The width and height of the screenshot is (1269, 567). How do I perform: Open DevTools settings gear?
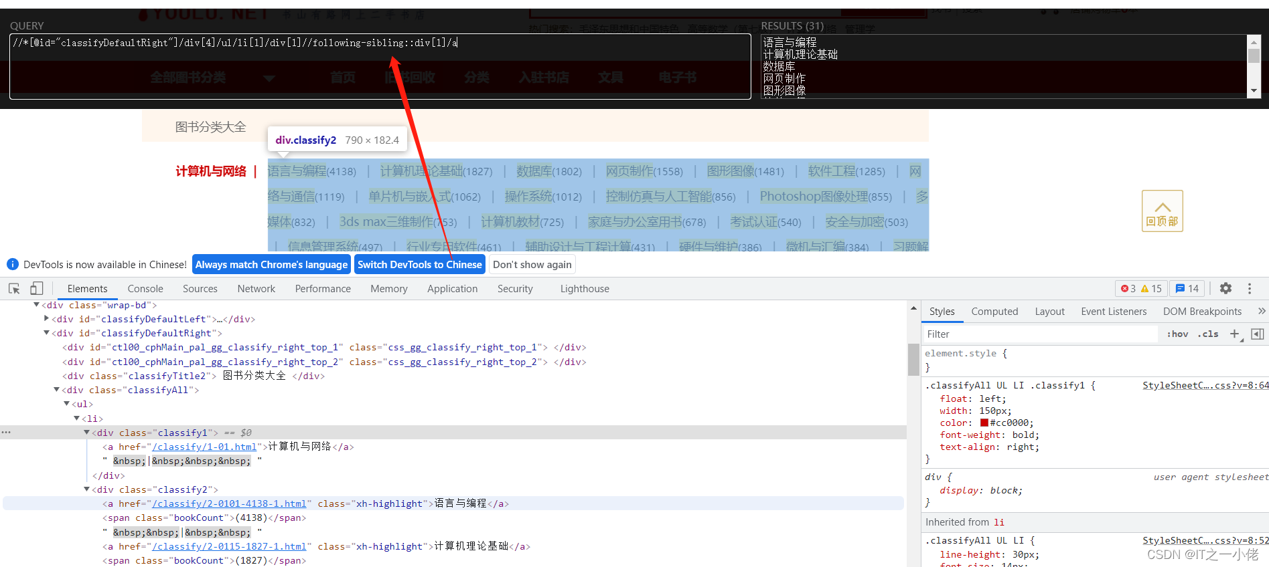1225,288
